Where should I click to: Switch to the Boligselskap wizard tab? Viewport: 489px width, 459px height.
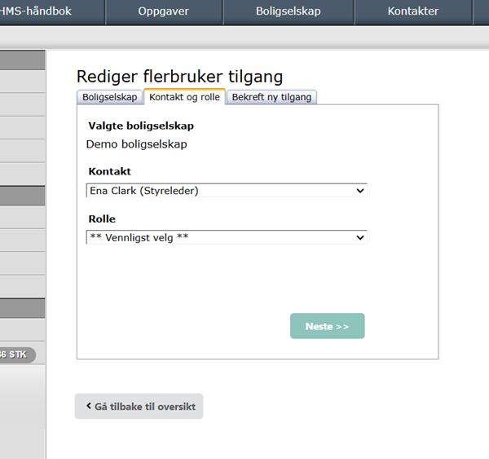[110, 97]
